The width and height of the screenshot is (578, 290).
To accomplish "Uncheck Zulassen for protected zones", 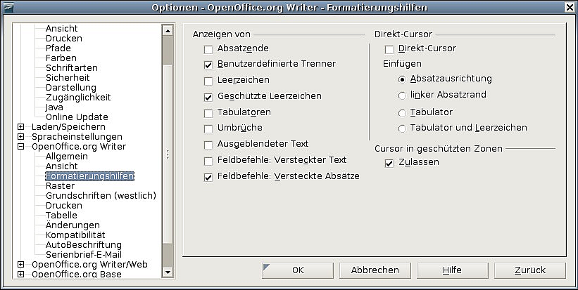I will (389, 163).
